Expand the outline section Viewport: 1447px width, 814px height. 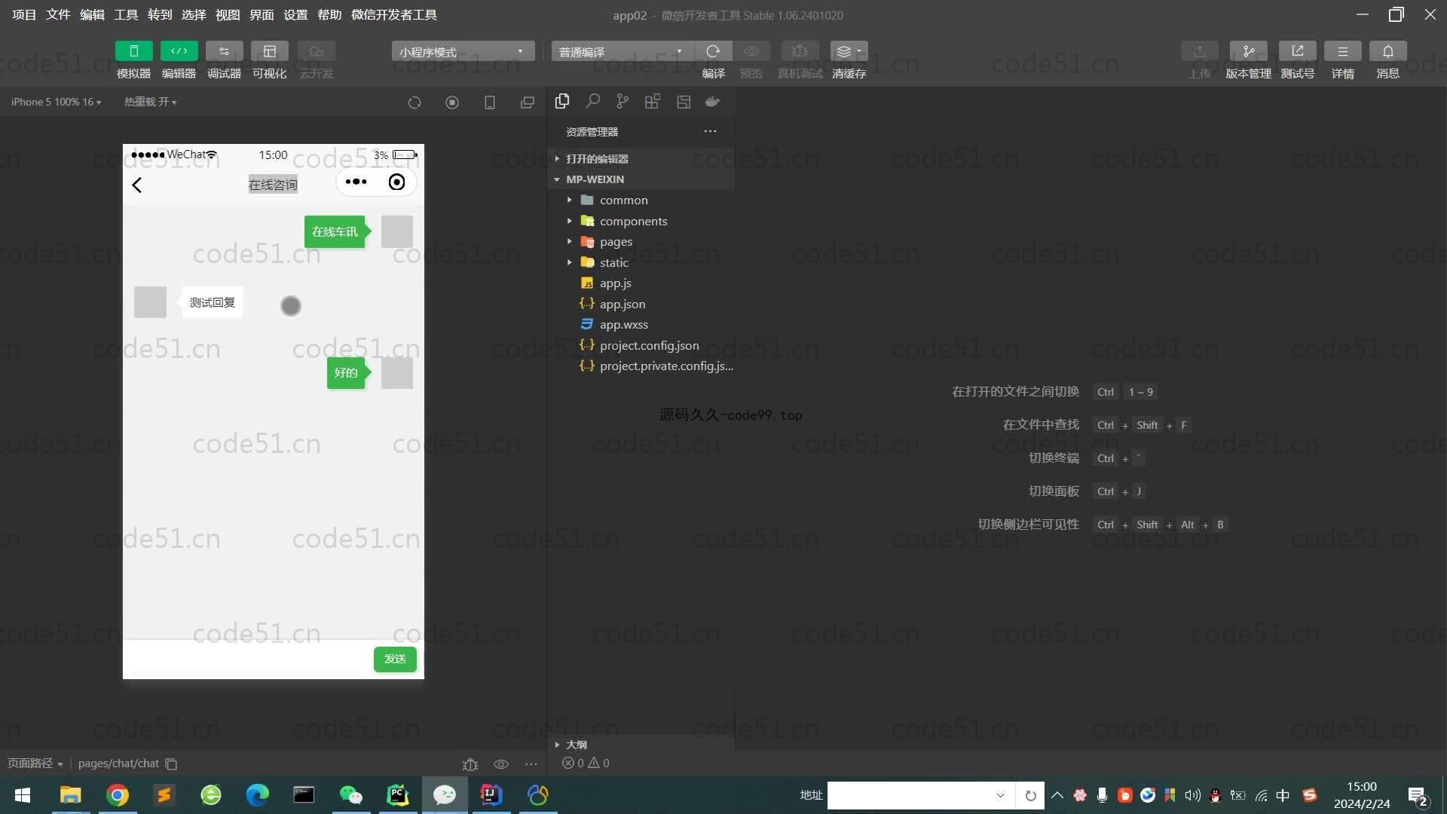coord(641,744)
